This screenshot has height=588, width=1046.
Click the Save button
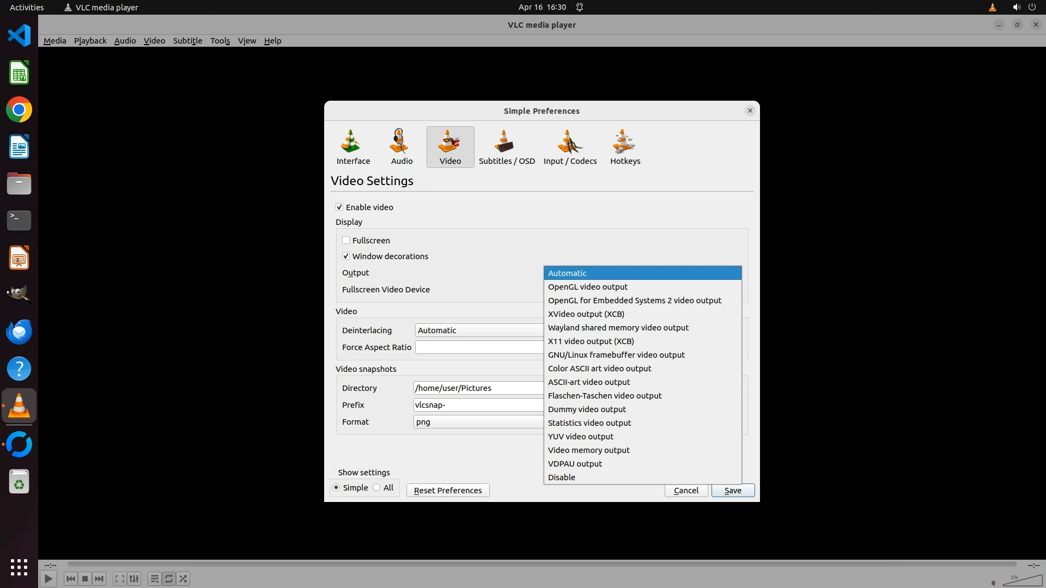pos(732,491)
